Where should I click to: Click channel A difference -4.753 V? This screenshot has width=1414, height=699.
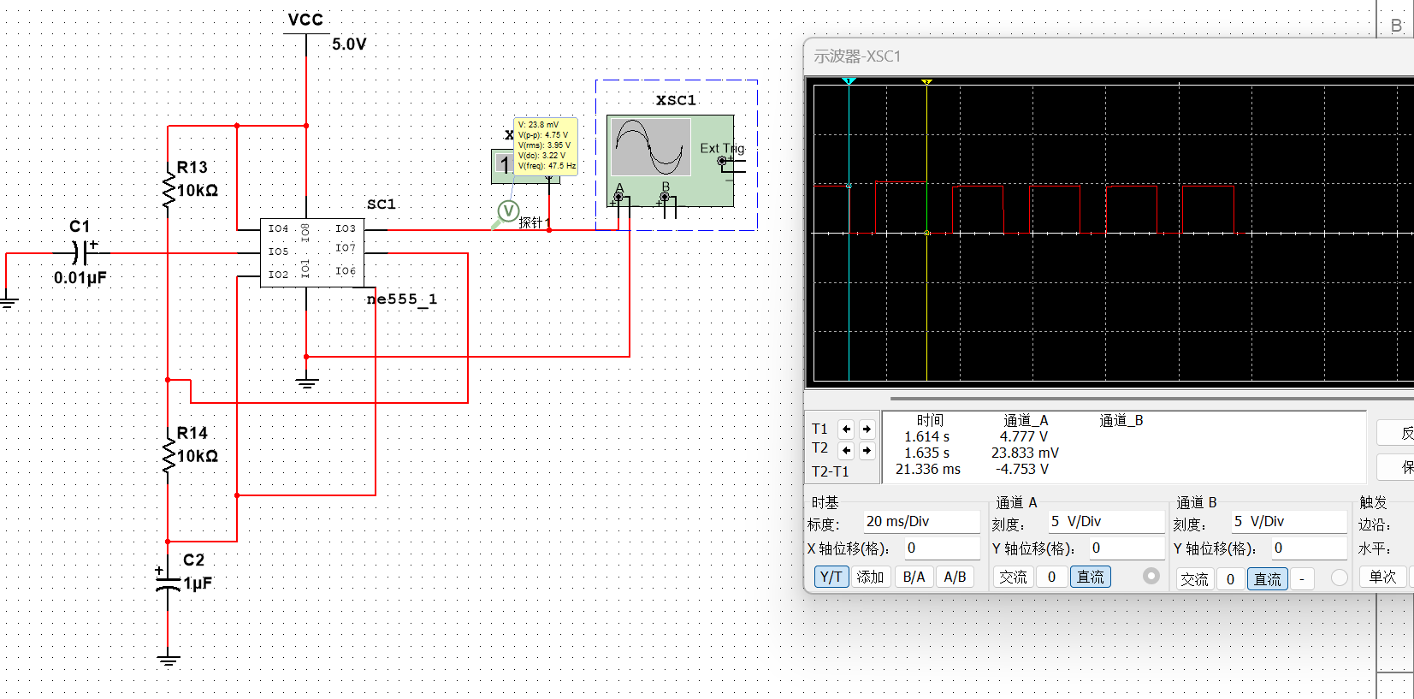pyautogui.click(x=1022, y=470)
